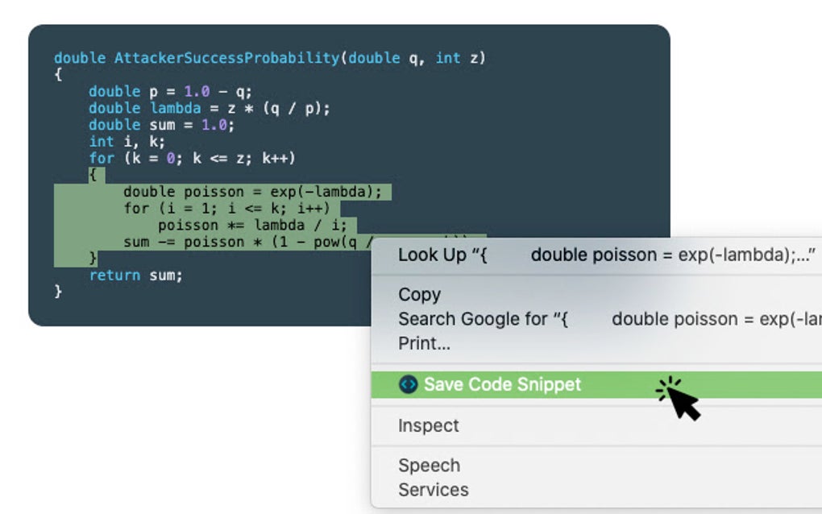Choose Print… from the context menu
Viewport: 822px width, 514px height.
pos(424,344)
